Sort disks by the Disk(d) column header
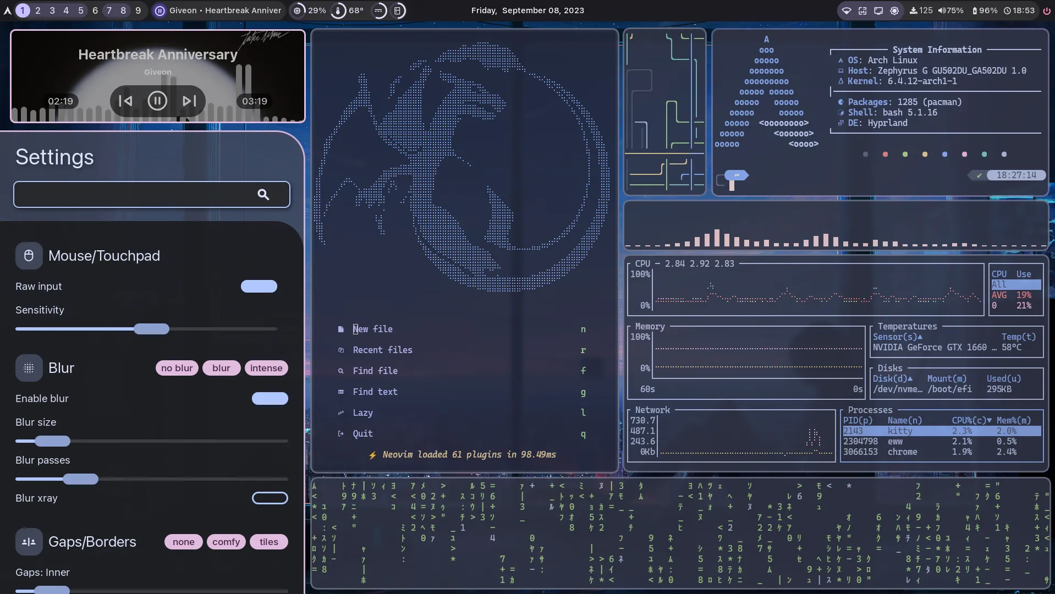Image resolution: width=1055 pixels, height=594 pixels. pyautogui.click(x=892, y=379)
